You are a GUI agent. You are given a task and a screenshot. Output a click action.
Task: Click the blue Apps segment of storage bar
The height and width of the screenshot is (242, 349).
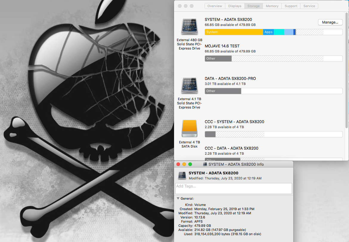click(x=269, y=32)
